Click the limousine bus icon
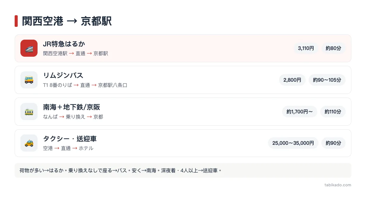This screenshot has height=200, width=366. point(29,80)
